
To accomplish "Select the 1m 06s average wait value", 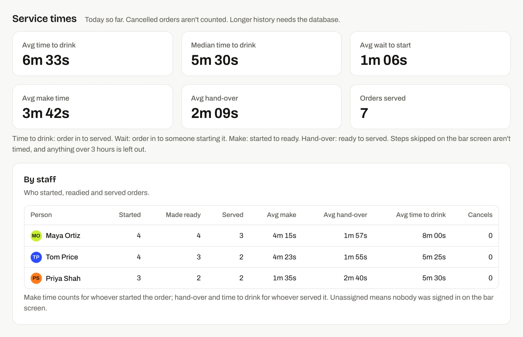I will pos(384,60).
